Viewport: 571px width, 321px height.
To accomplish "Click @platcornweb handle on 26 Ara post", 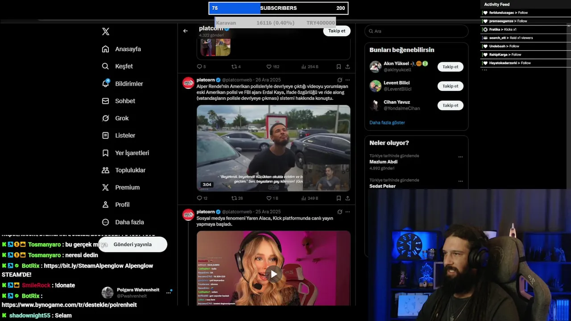I will (237, 80).
